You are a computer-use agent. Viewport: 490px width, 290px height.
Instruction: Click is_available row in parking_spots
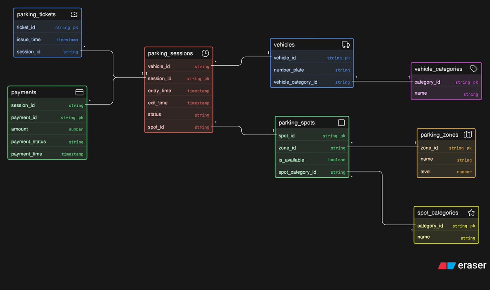312,160
